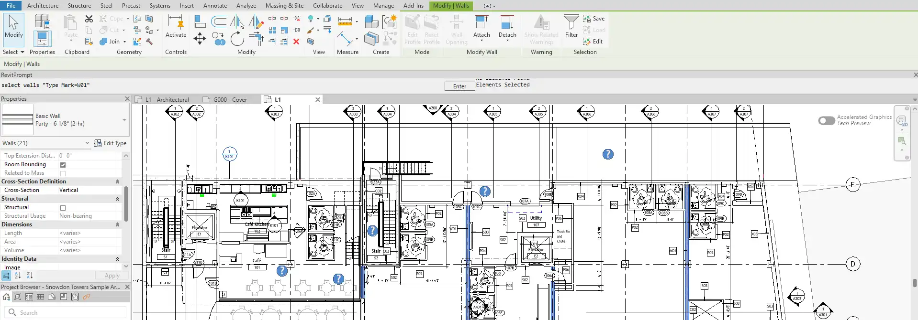Click the Cut scissors icon in Clipboard
Screen dimensions: 918x320
tap(89, 19)
